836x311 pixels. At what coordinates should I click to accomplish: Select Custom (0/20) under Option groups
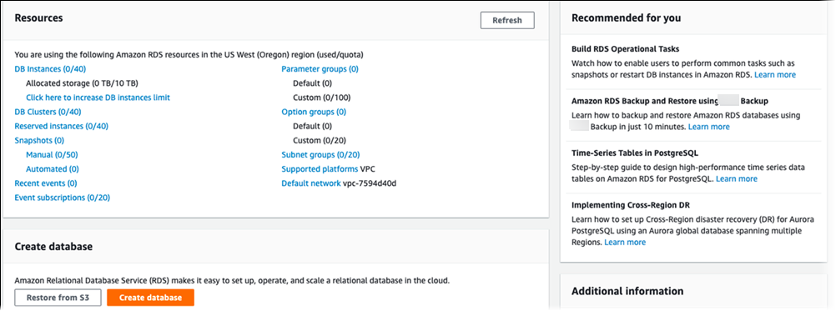click(320, 141)
